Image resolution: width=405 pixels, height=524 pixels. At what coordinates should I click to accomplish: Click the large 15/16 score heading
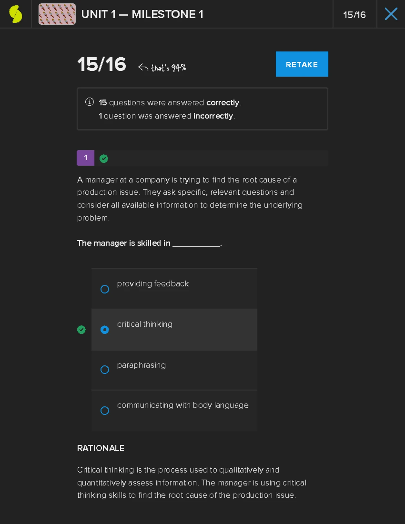pyautogui.click(x=102, y=64)
